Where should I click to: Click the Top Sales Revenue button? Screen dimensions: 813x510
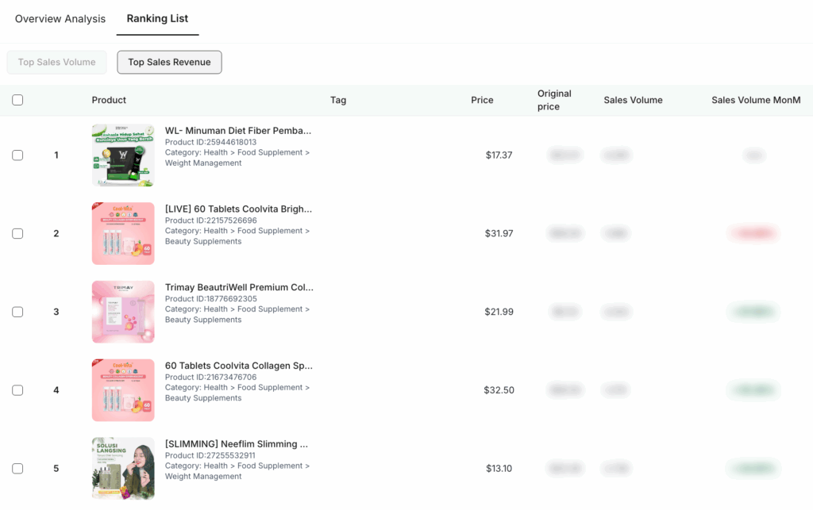pyautogui.click(x=170, y=62)
